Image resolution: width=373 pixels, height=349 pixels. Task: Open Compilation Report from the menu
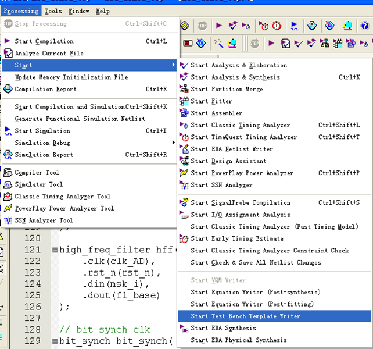click(x=89, y=89)
